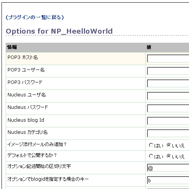
Task: Focus the POP3 パスワード input field
Action: coord(168,84)
